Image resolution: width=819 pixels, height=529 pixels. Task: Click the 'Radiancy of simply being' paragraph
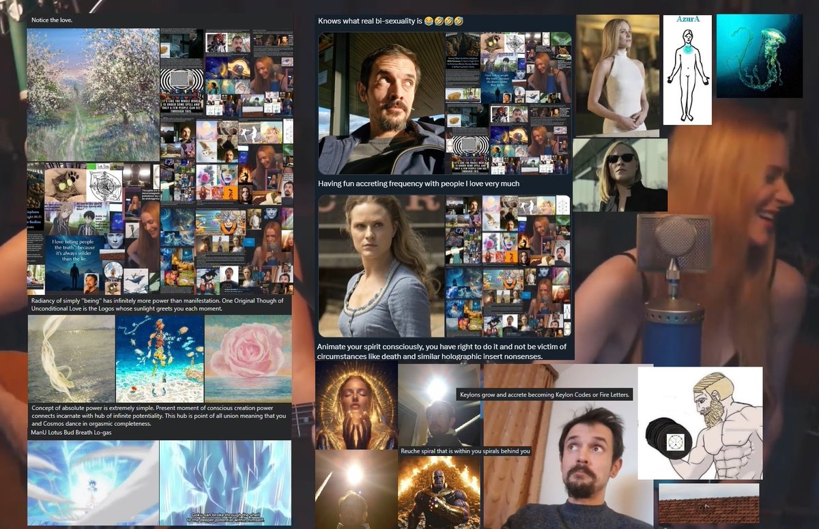click(x=157, y=304)
